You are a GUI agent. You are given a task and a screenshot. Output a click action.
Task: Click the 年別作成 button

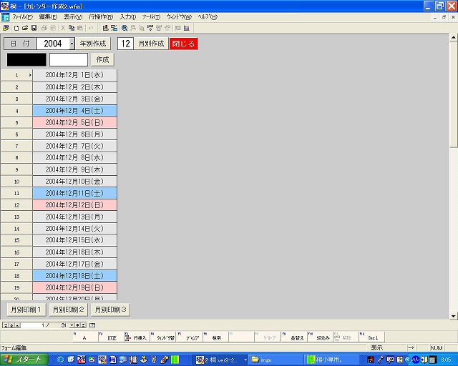pyautogui.click(x=93, y=44)
